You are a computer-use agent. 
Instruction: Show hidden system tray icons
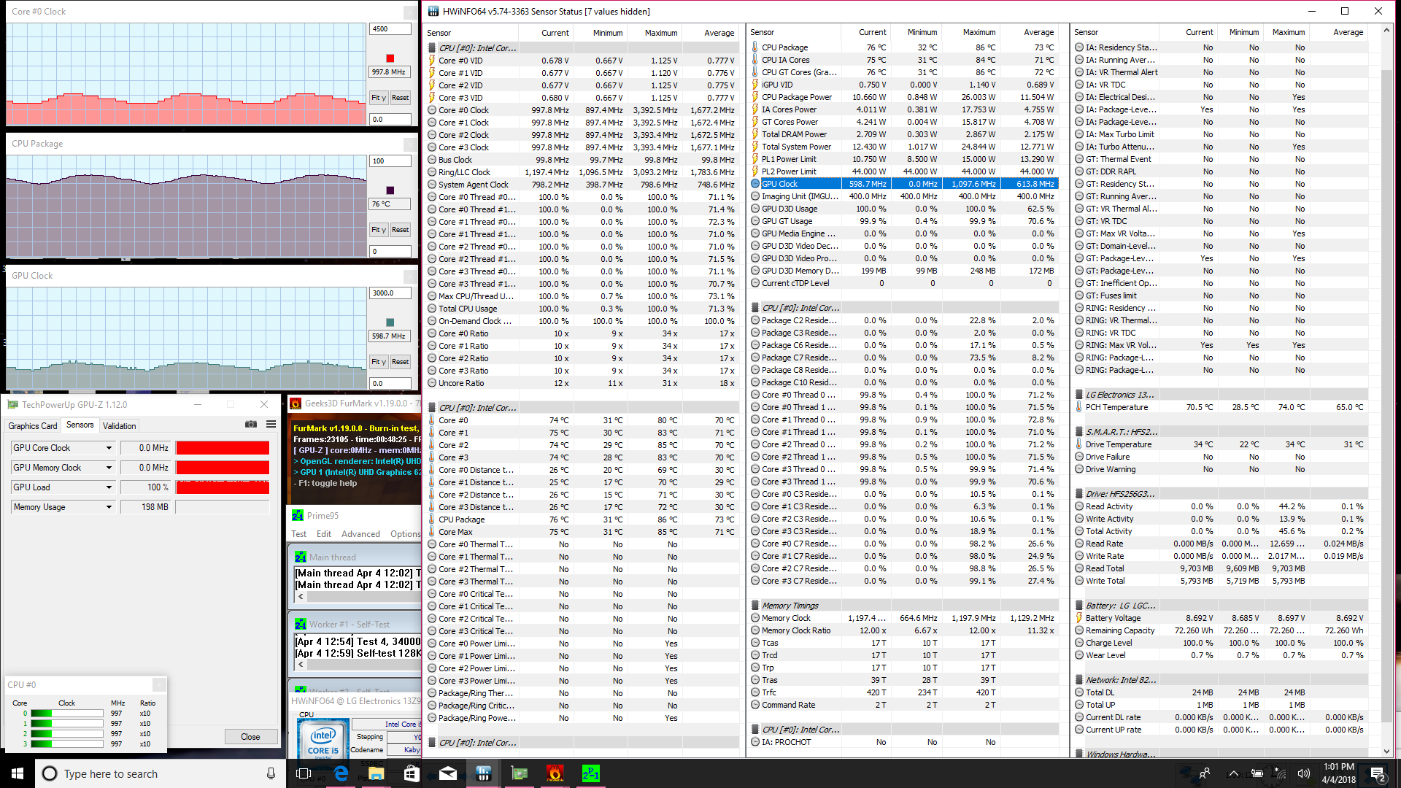click(1233, 773)
